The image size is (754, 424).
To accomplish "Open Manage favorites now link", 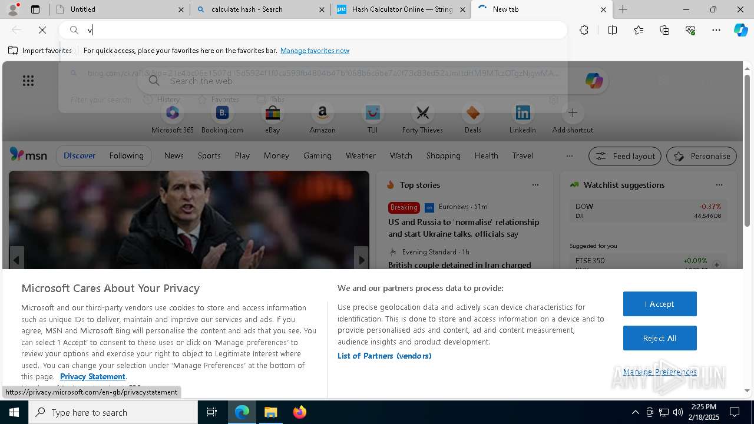I will 315,51.
